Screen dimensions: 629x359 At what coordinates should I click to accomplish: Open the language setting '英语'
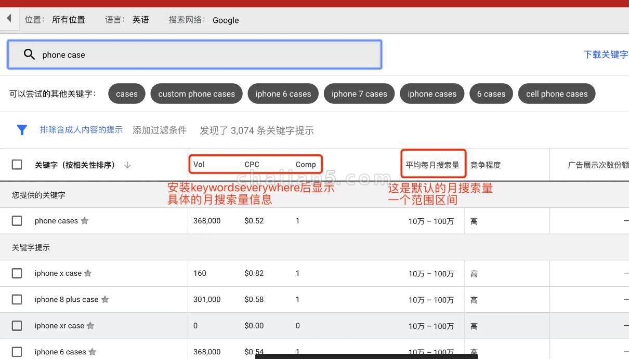point(140,20)
